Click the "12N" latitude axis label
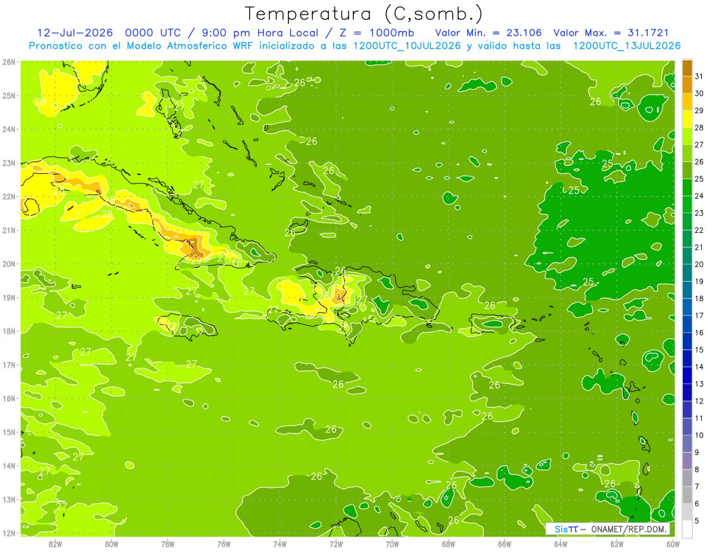This screenshot has height=552, width=715. [9, 533]
